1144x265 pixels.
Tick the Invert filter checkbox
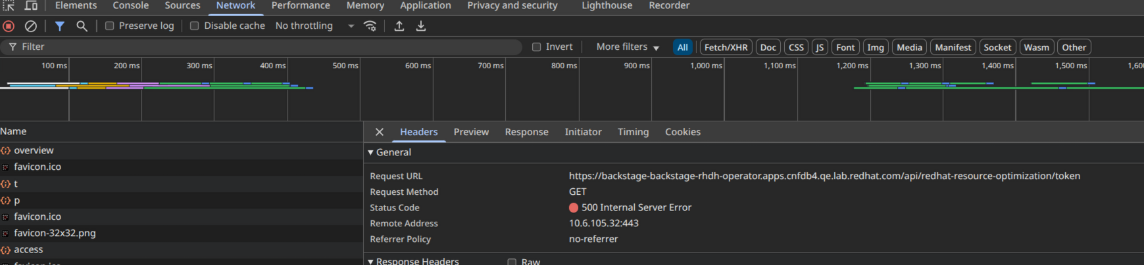coord(537,47)
